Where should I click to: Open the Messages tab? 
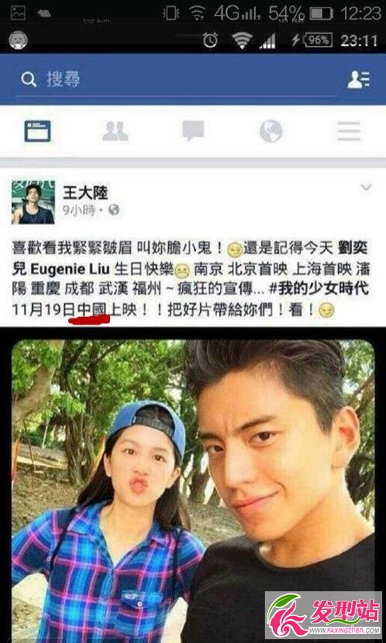pyautogui.click(x=193, y=131)
